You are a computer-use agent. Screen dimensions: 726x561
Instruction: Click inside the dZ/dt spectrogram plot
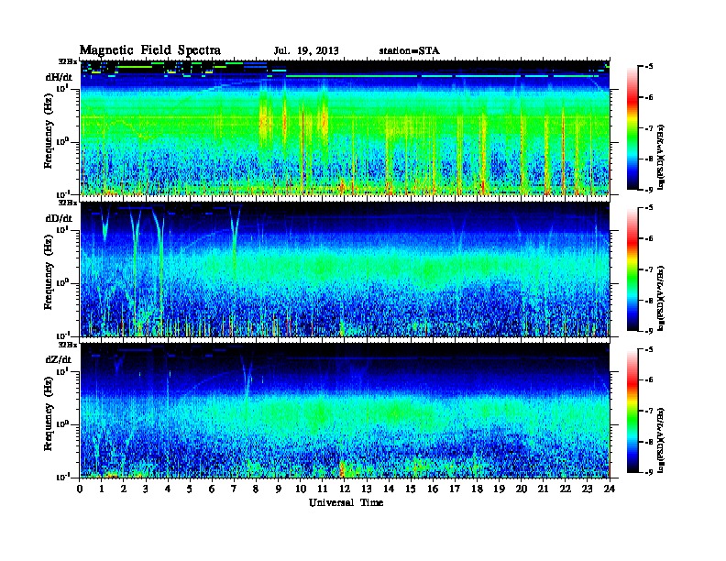coord(345,410)
